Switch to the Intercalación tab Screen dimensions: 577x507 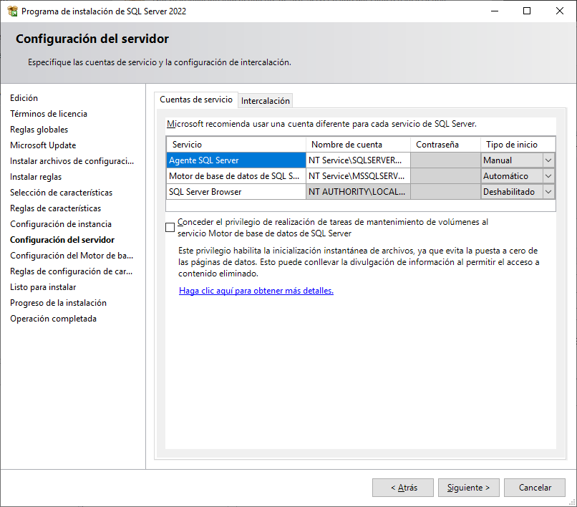click(x=265, y=100)
